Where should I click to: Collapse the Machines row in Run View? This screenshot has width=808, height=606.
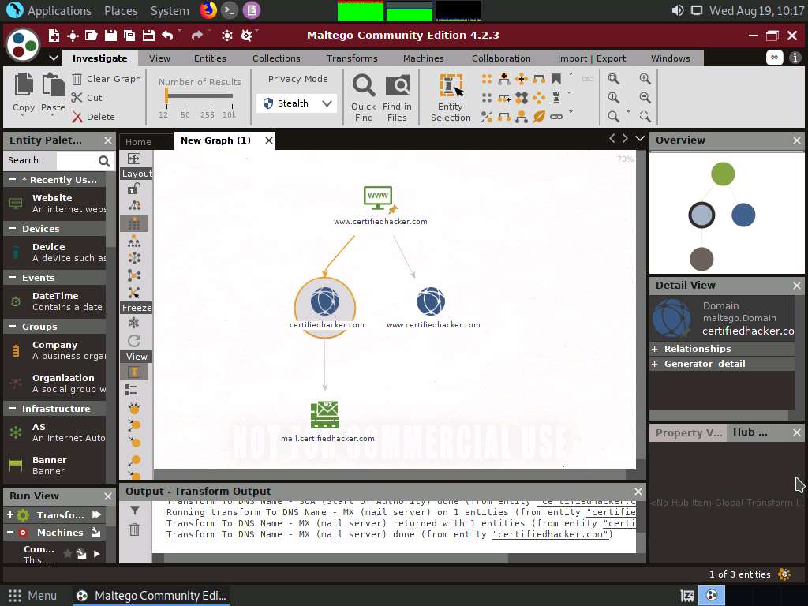point(9,533)
